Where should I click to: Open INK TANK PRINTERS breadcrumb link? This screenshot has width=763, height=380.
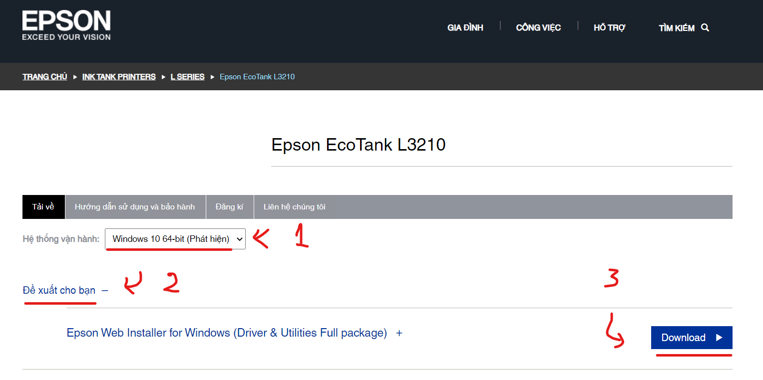click(119, 77)
